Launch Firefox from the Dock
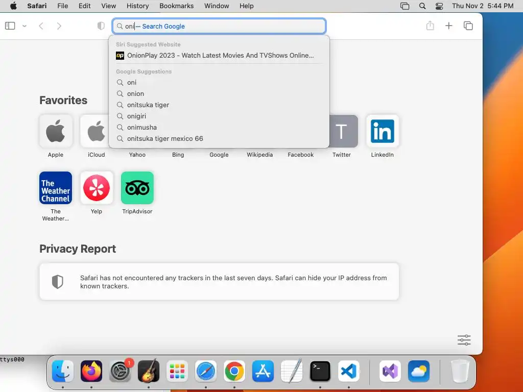Viewport: 523px width, 392px height. [91, 371]
